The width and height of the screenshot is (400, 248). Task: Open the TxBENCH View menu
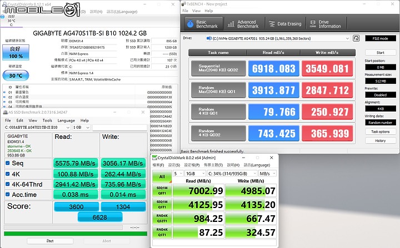pyautogui.click(x=196, y=11)
